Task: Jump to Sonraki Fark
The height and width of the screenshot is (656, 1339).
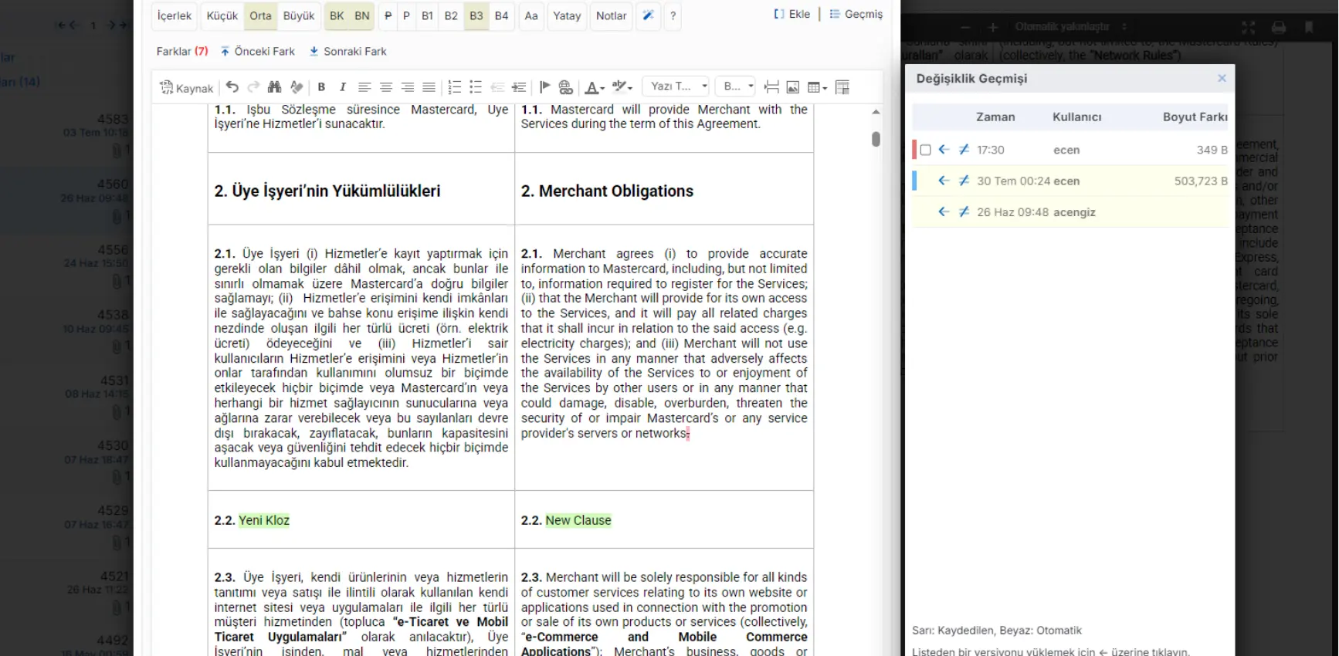Action: click(347, 51)
